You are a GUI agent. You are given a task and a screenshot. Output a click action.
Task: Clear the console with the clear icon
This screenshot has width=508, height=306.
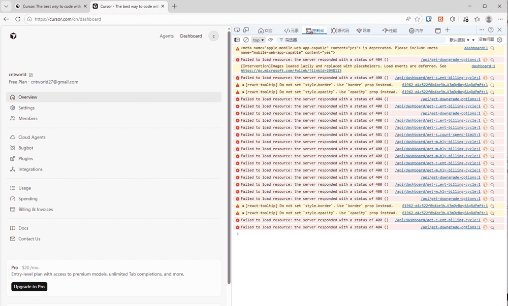(246, 40)
